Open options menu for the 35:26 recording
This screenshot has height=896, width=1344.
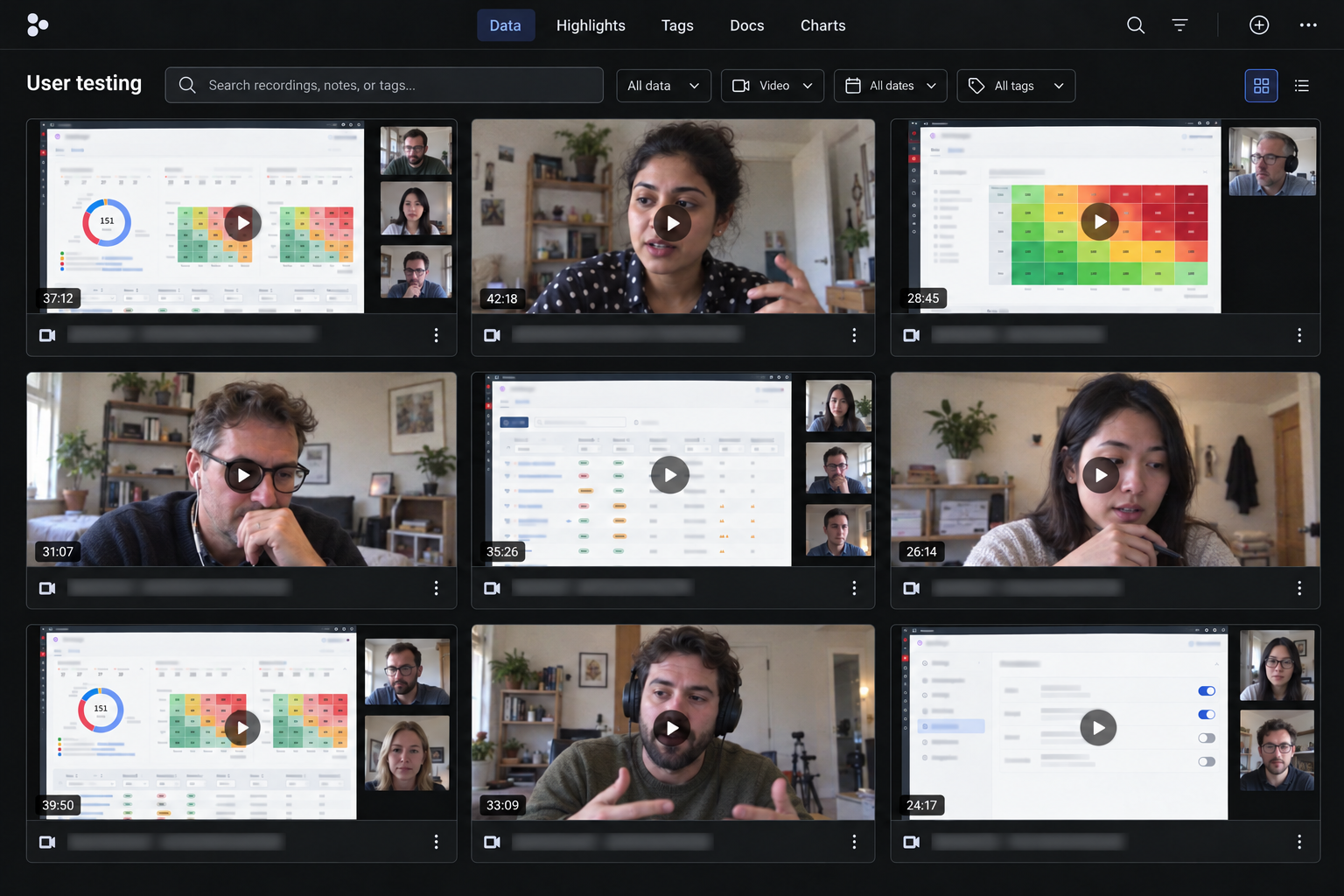point(854,588)
